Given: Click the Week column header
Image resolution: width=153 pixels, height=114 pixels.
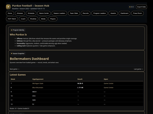Looking at the screenshot, I should point(13,79).
